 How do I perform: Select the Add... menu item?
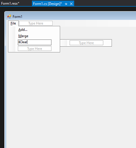coord(23,30)
